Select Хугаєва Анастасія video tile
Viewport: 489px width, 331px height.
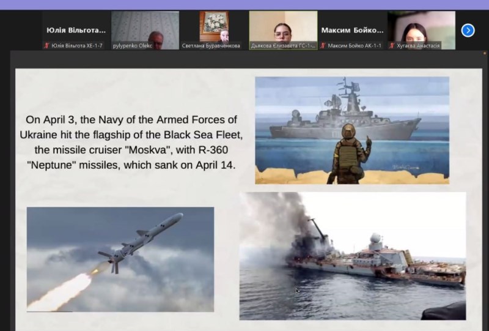click(421, 31)
